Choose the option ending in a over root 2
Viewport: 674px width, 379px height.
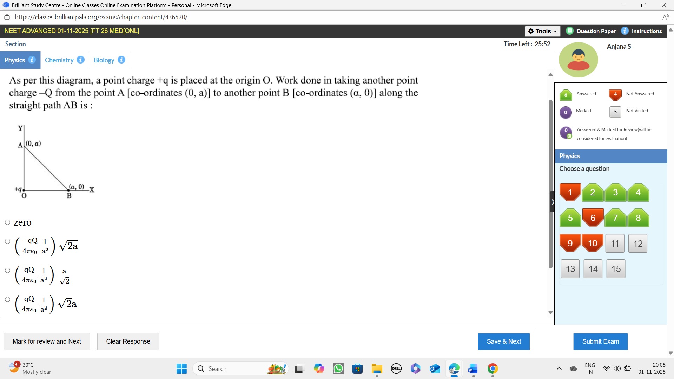[x=8, y=271]
